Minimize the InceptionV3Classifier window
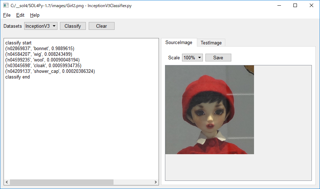Image resolution: width=320 pixels, height=189 pixels. click(279, 6)
